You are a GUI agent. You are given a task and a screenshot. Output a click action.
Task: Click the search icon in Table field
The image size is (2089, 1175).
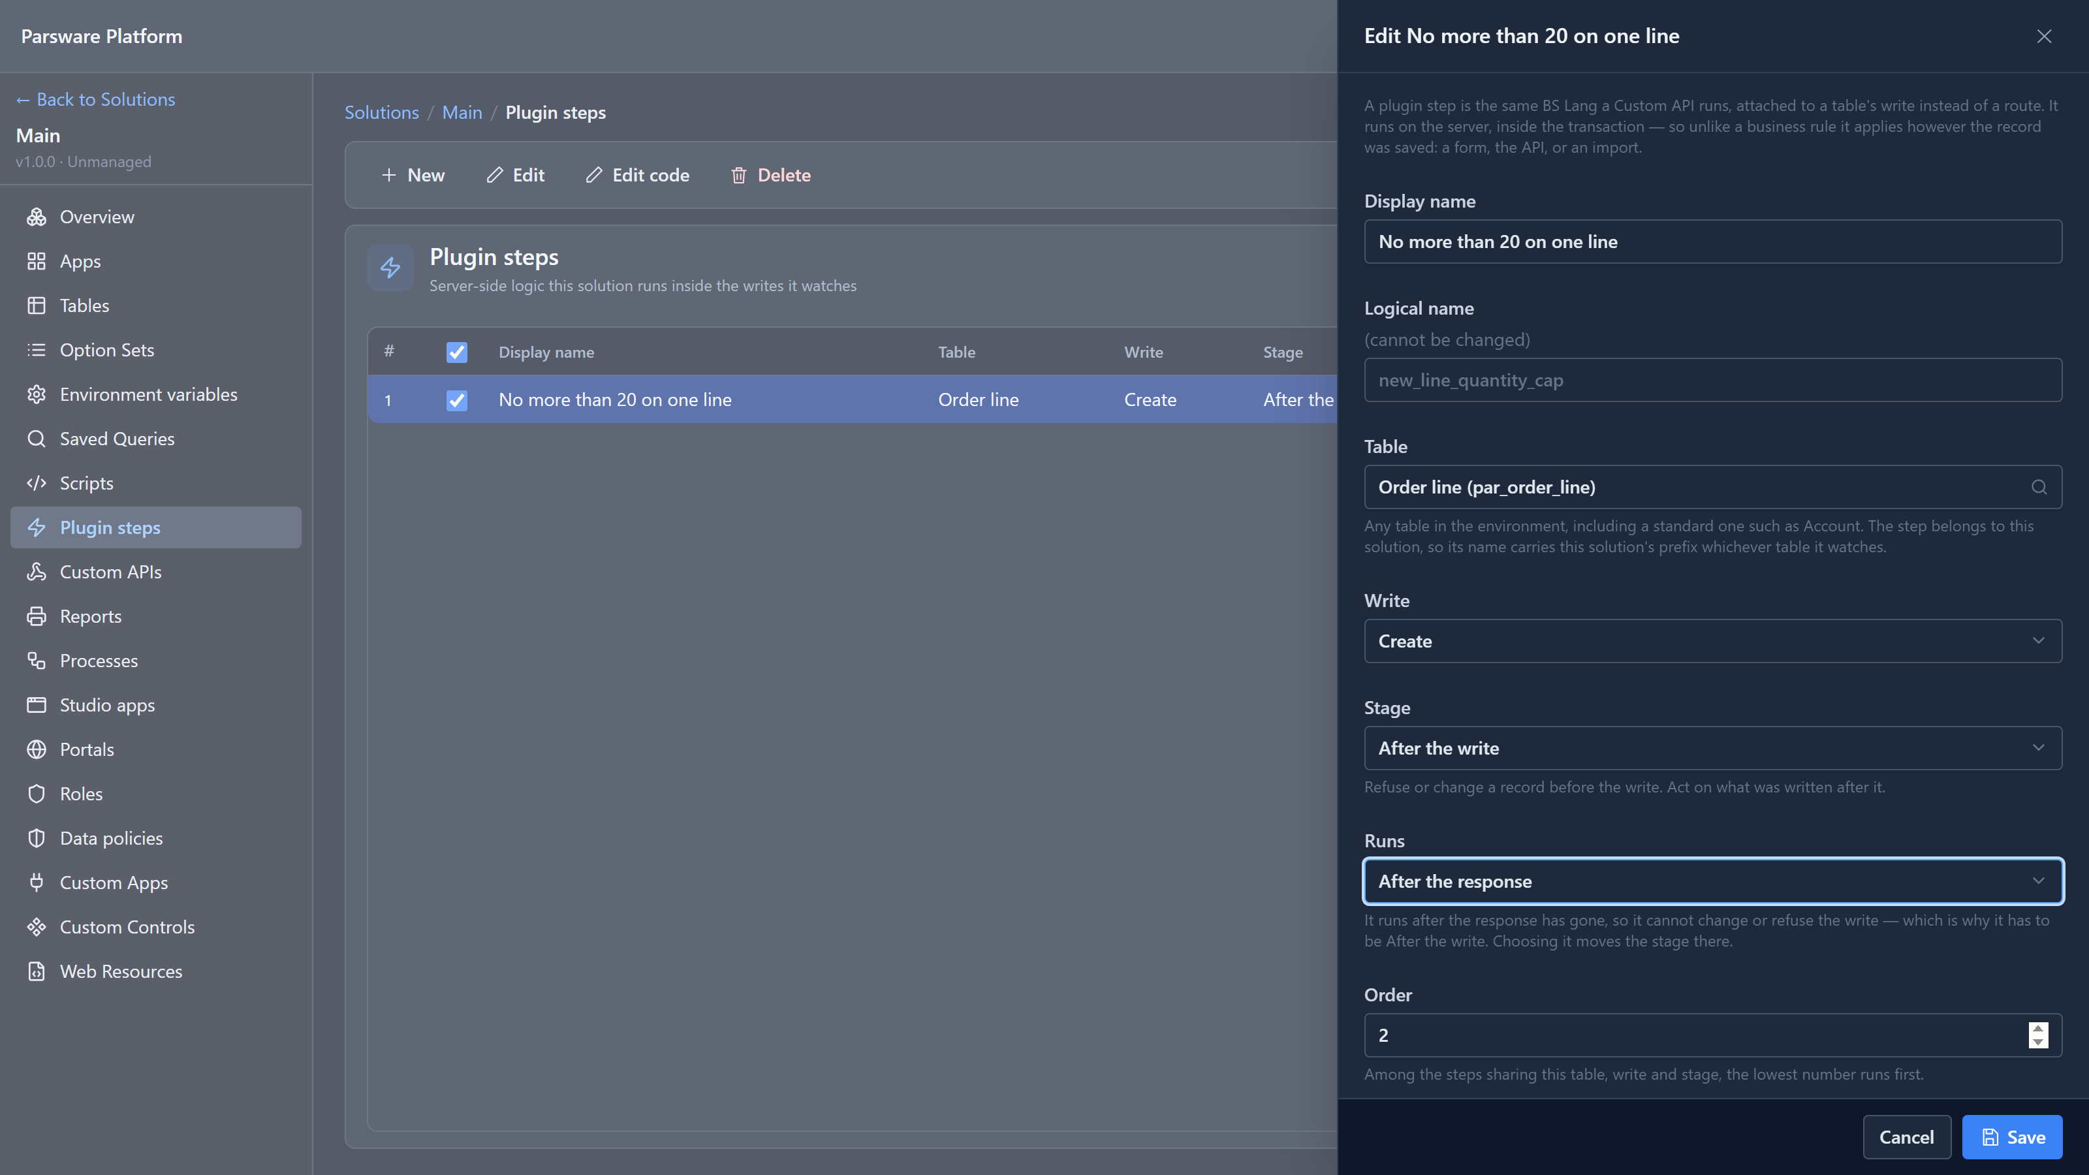click(2039, 486)
